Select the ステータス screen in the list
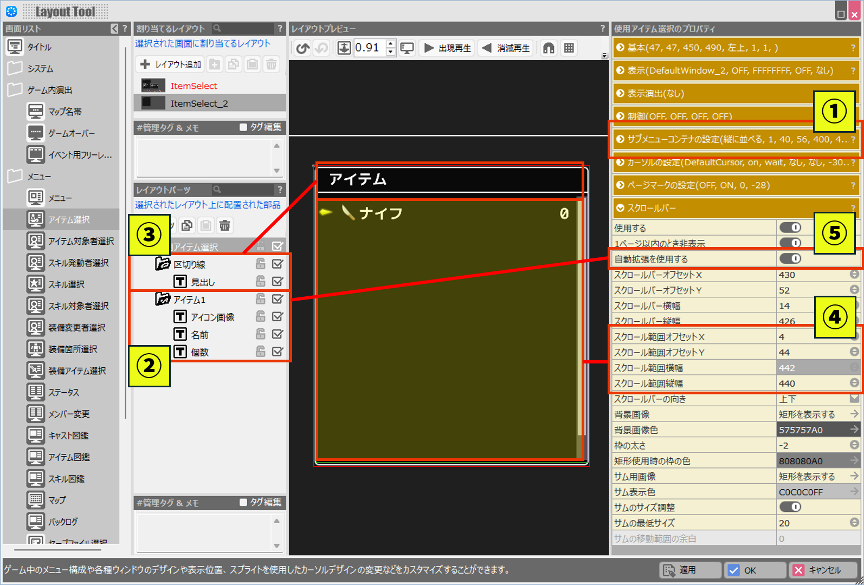This screenshot has height=585, width=864. [63, 392]
